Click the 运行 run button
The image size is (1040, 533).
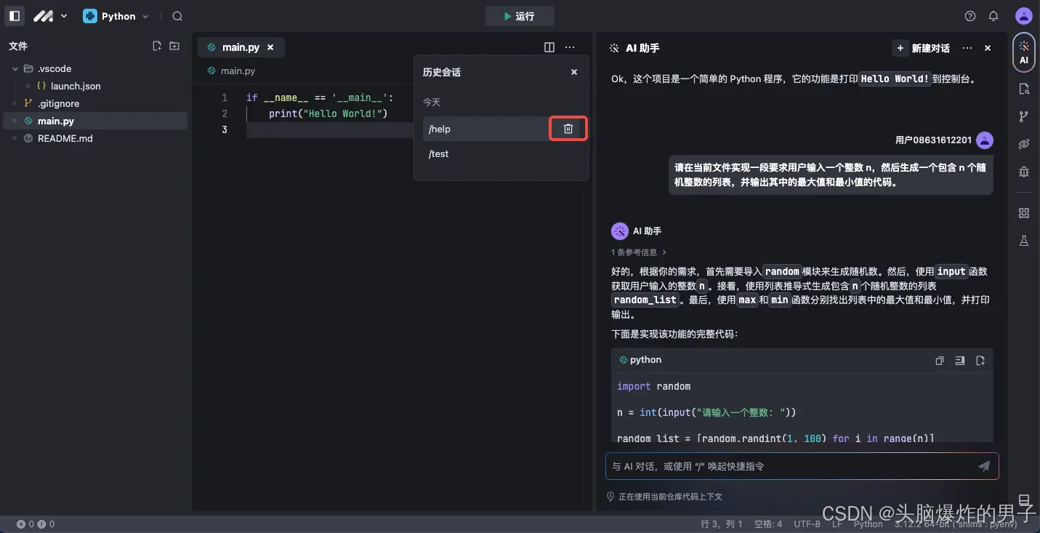point(520,15)
